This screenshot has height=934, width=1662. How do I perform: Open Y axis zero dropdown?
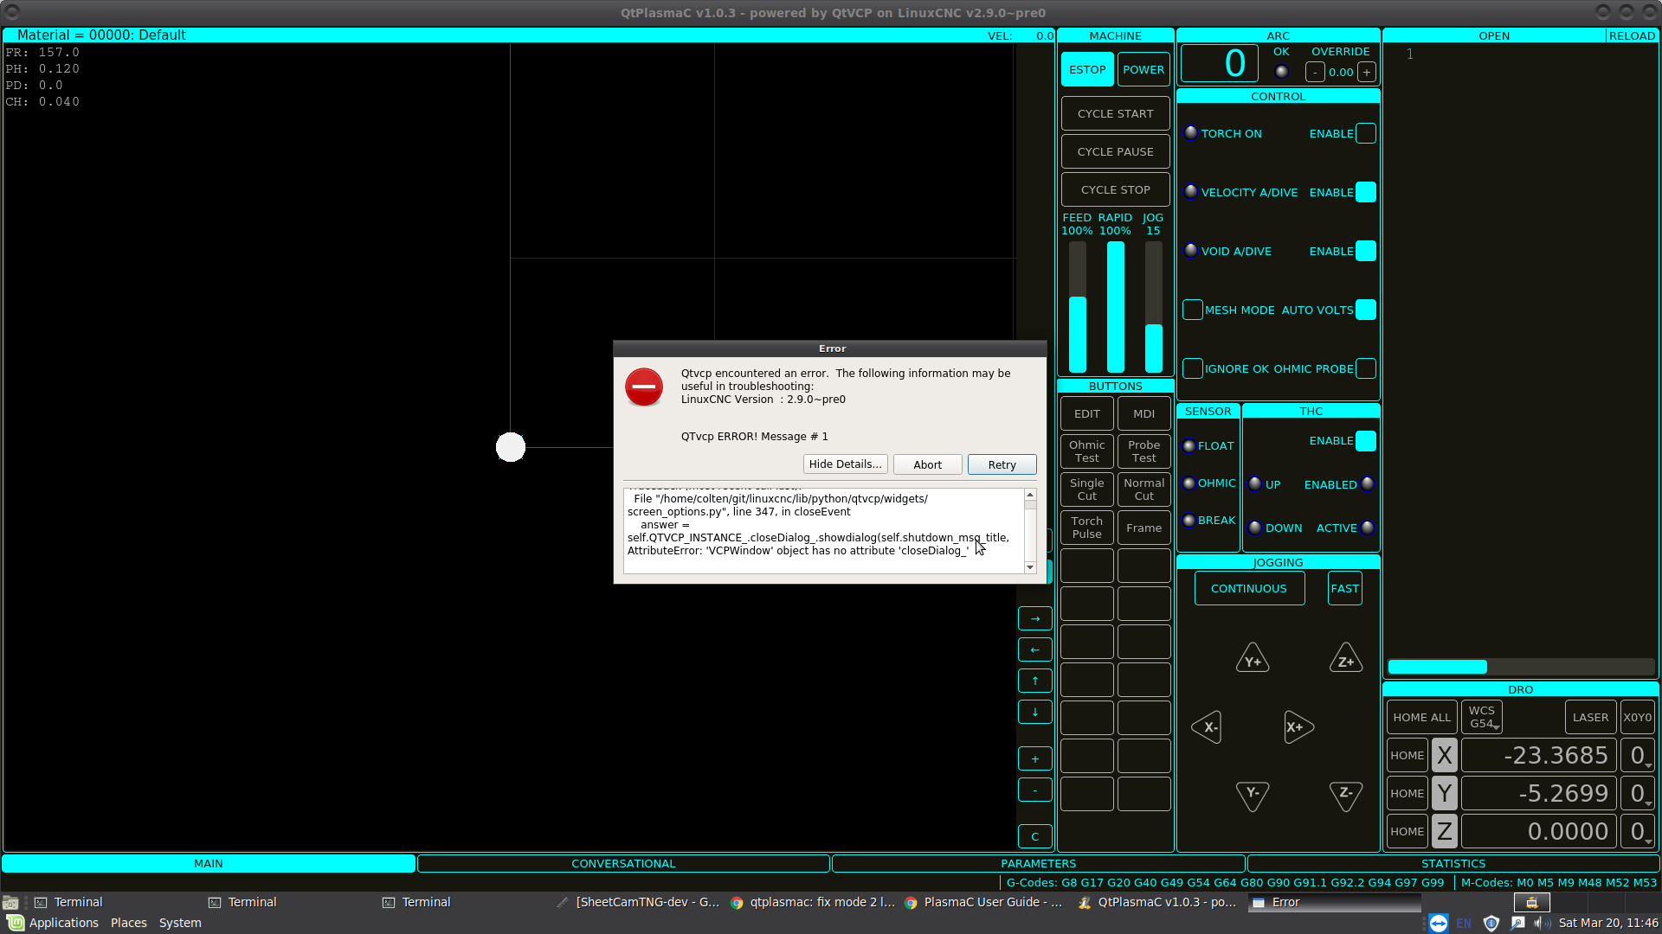1638,793
